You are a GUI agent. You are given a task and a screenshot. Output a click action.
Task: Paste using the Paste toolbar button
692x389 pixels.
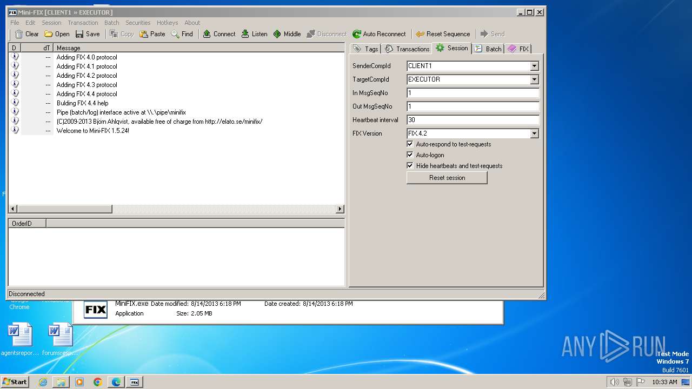click(152, 34)
